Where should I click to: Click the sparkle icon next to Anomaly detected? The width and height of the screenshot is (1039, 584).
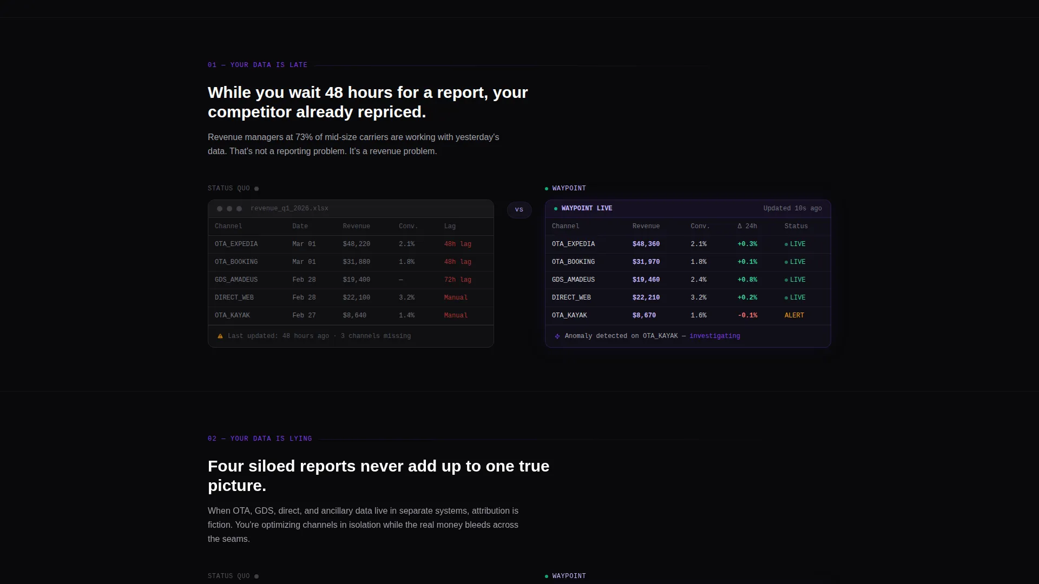[x=557, y=336]
